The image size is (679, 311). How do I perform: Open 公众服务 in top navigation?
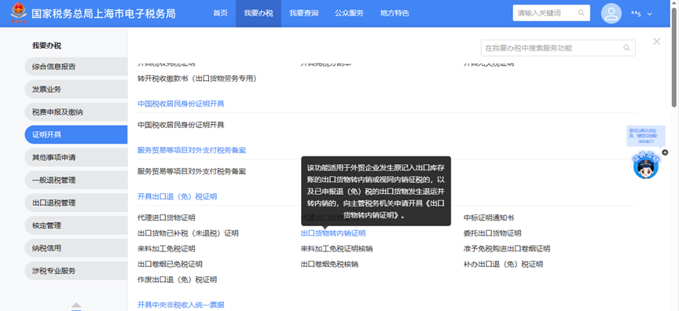pyautogui.click(x=349, y=13)
